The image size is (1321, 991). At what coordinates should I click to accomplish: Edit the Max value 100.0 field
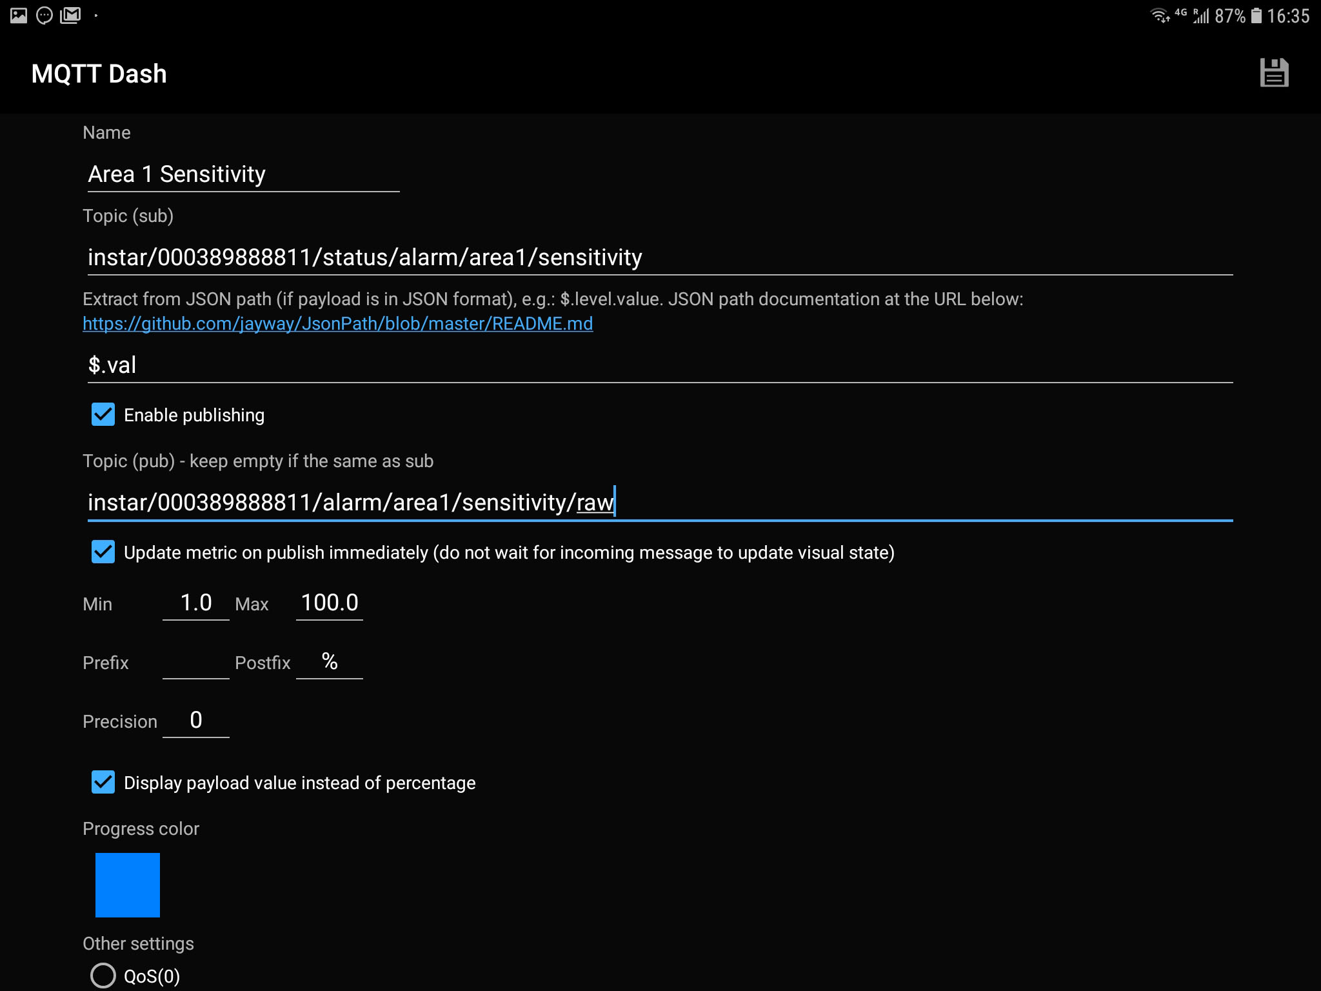tap(330, 603)
